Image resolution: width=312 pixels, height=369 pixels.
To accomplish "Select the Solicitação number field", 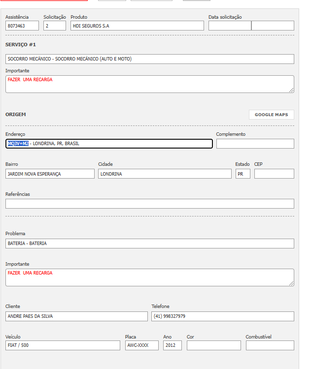I will 54,26.
